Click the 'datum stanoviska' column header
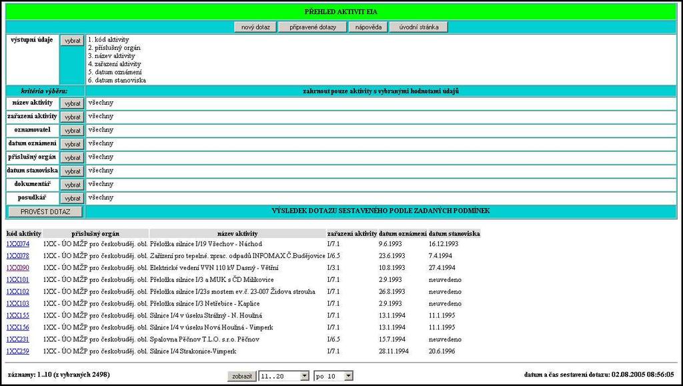Screen dimensions: 683x386 (x=454, y=234)
